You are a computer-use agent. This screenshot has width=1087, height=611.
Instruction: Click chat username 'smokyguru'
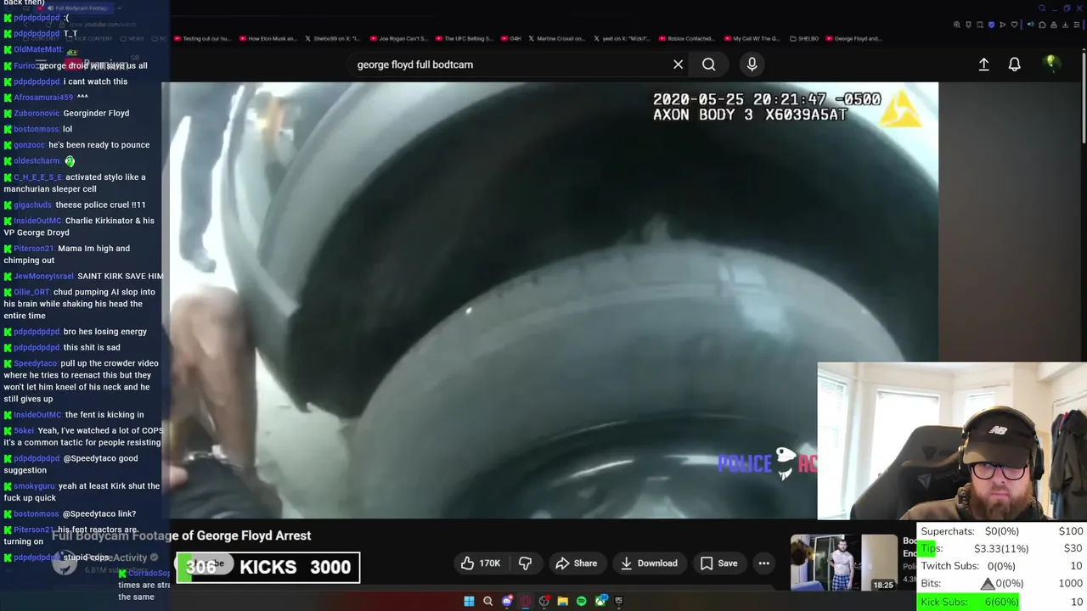(x=34, y=486)
